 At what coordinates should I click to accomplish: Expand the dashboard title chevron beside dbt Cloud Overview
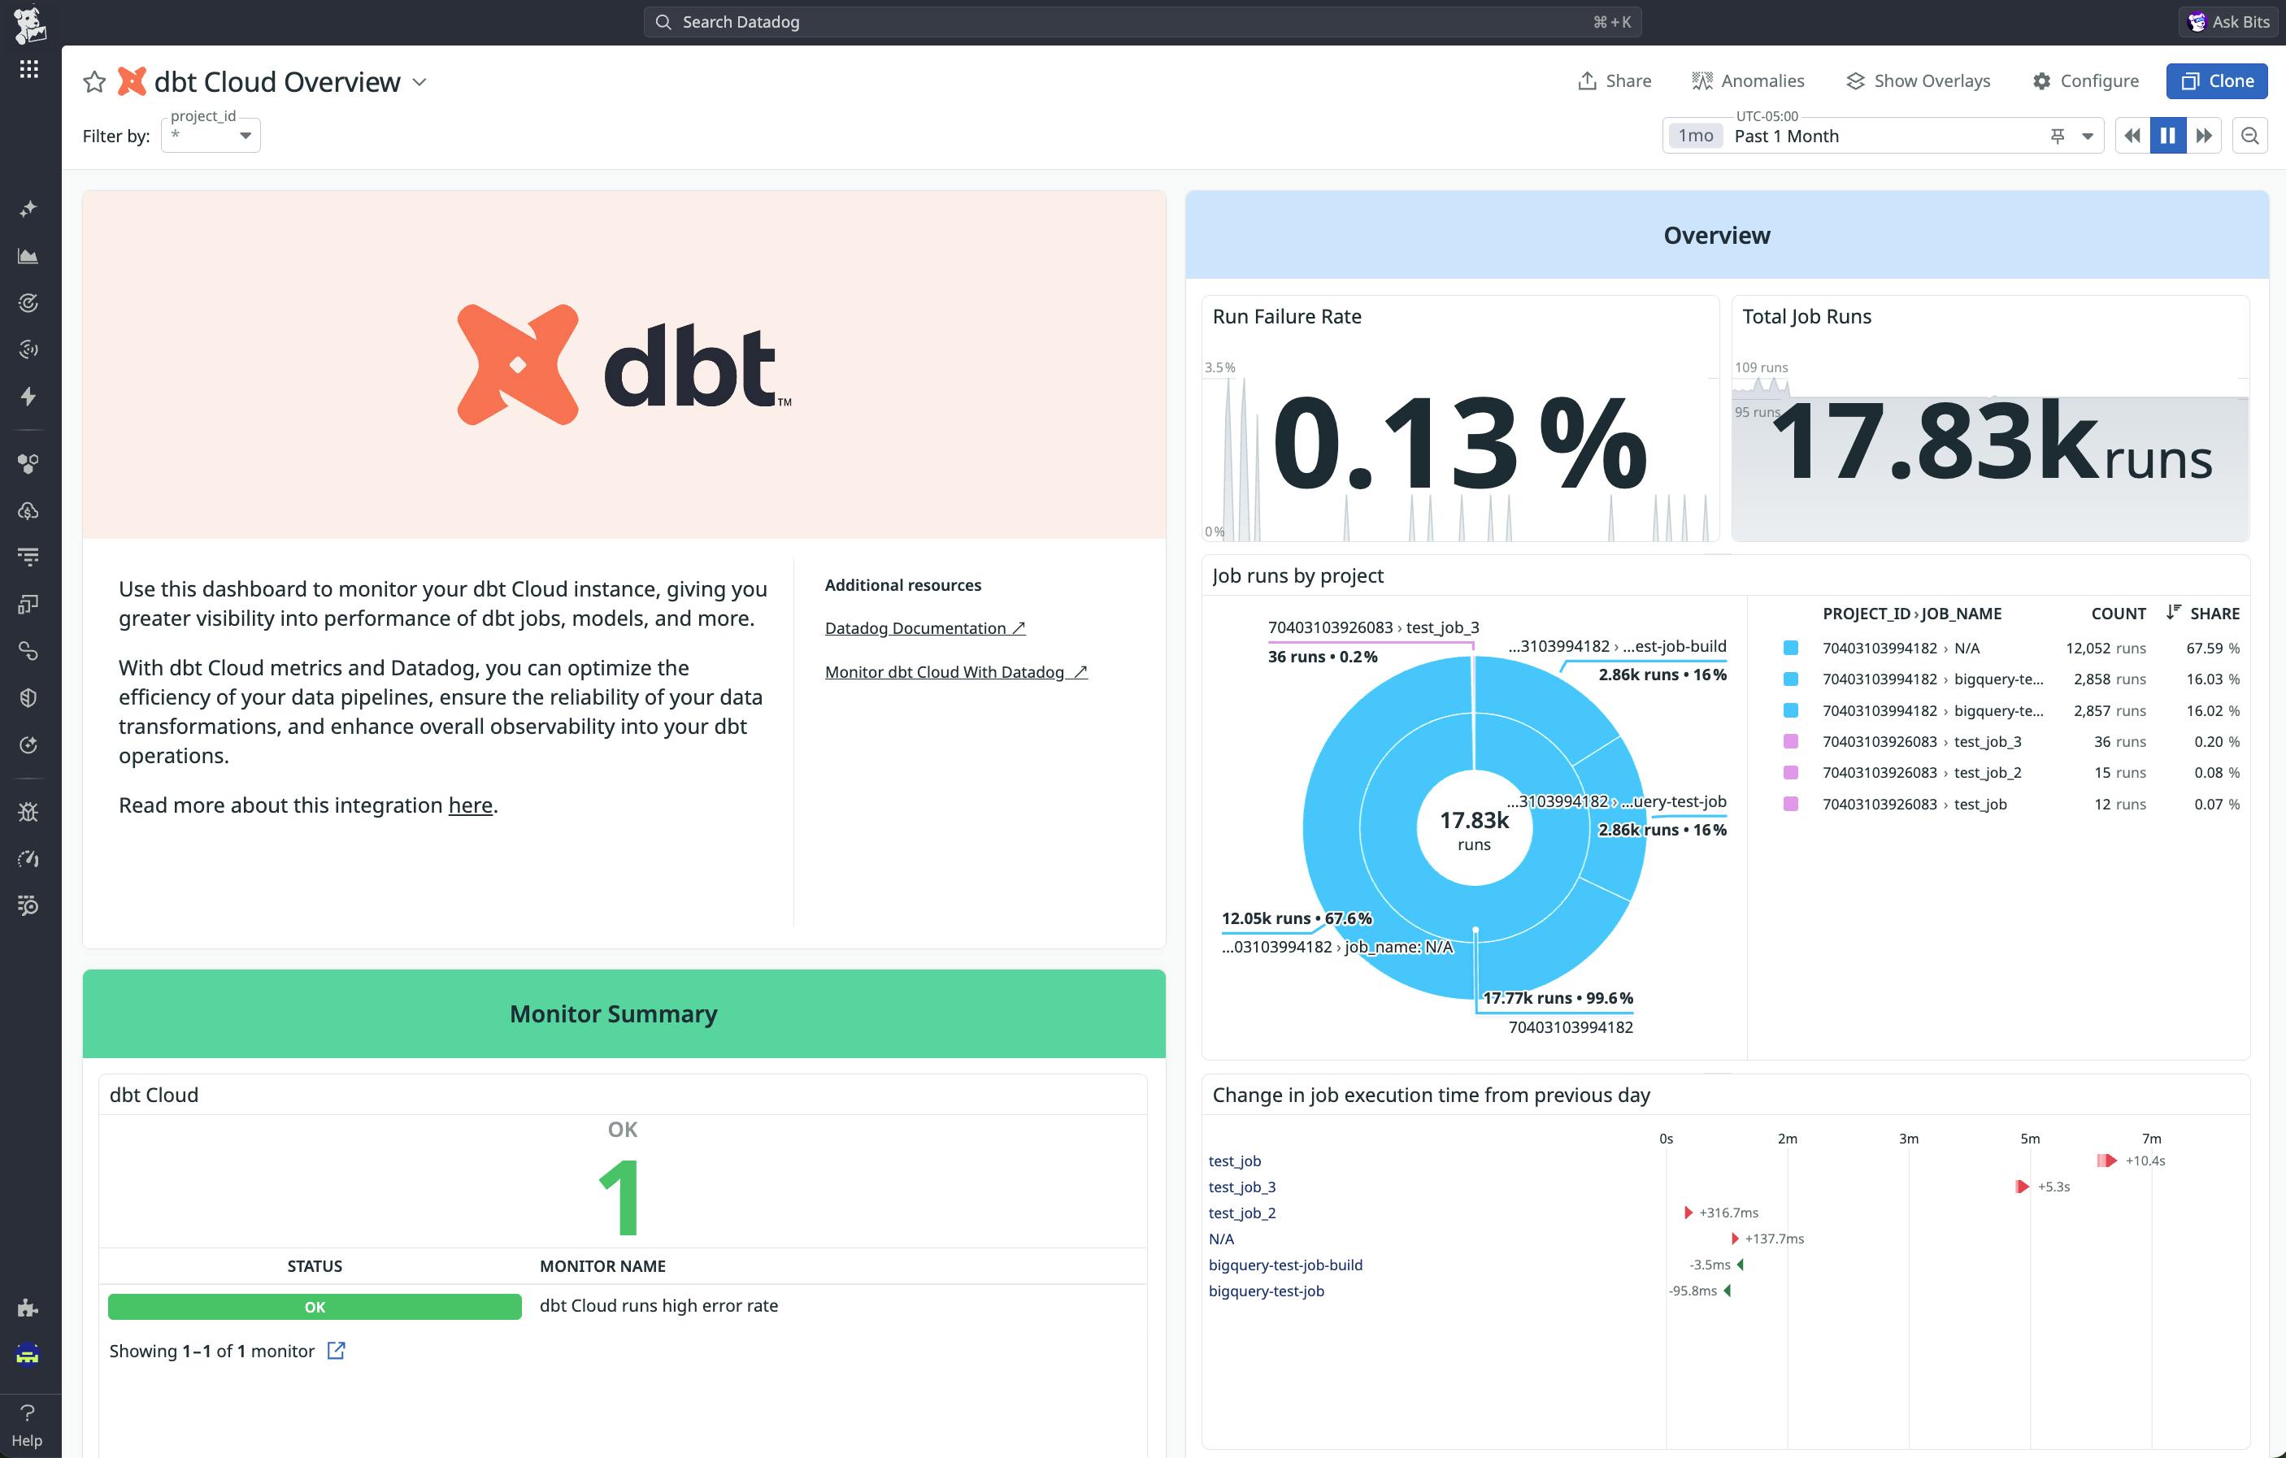click(420, 81)
